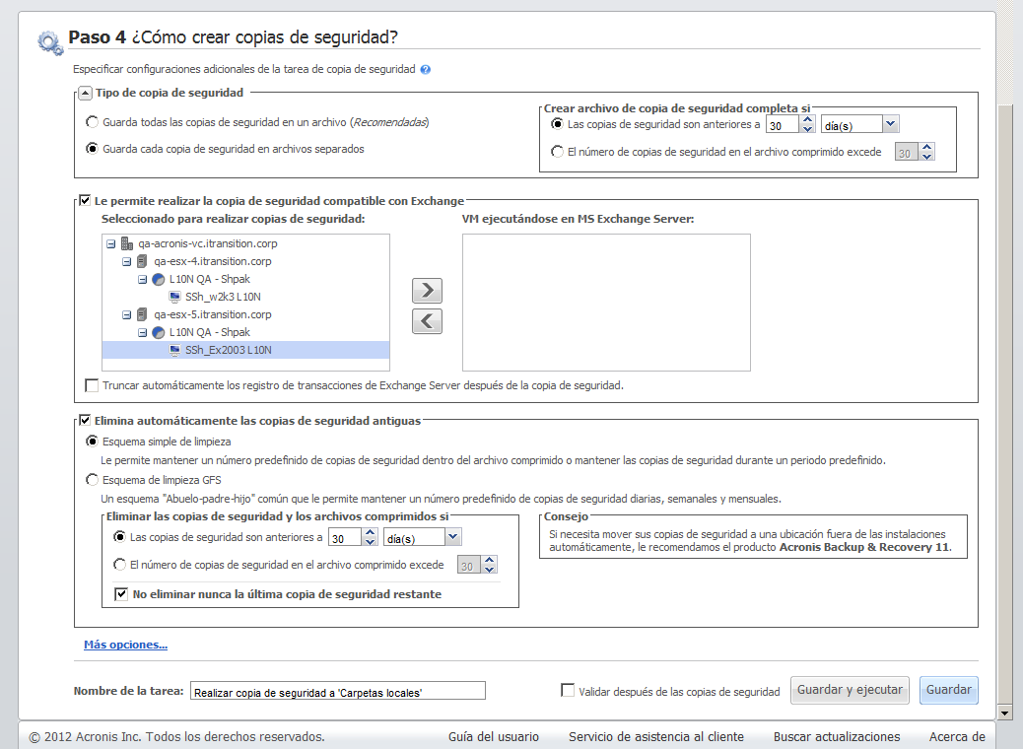1023x749 pixels.
Task: Open the Más opciones link
Action: pos(125,646)
